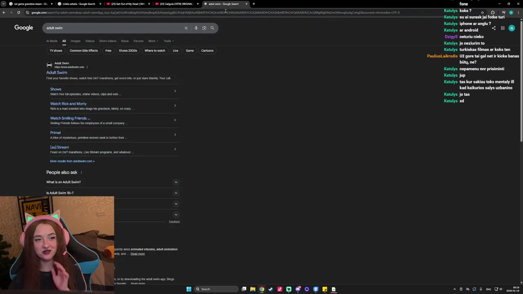
Task: Open ENG language indicator in tray
Action: [x=488, y=289]
